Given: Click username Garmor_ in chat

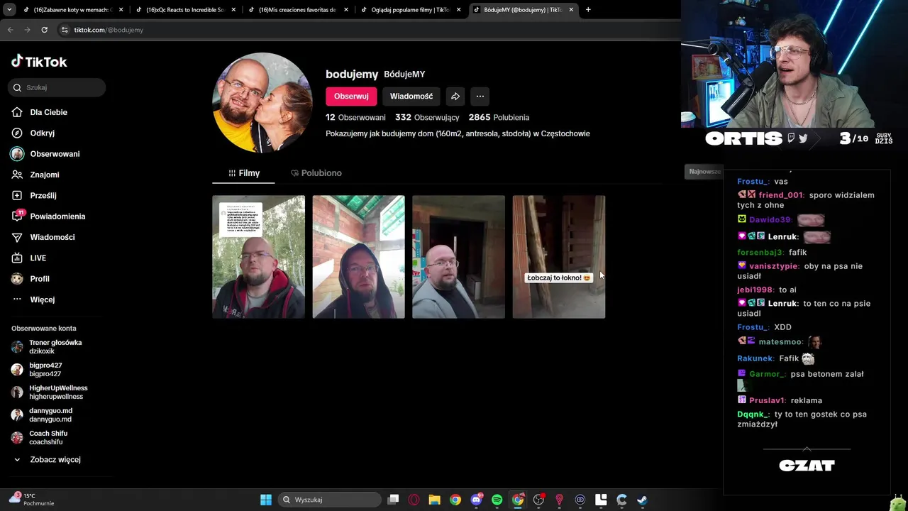Looking at the screenshot, I should click(x=767, y=374).
